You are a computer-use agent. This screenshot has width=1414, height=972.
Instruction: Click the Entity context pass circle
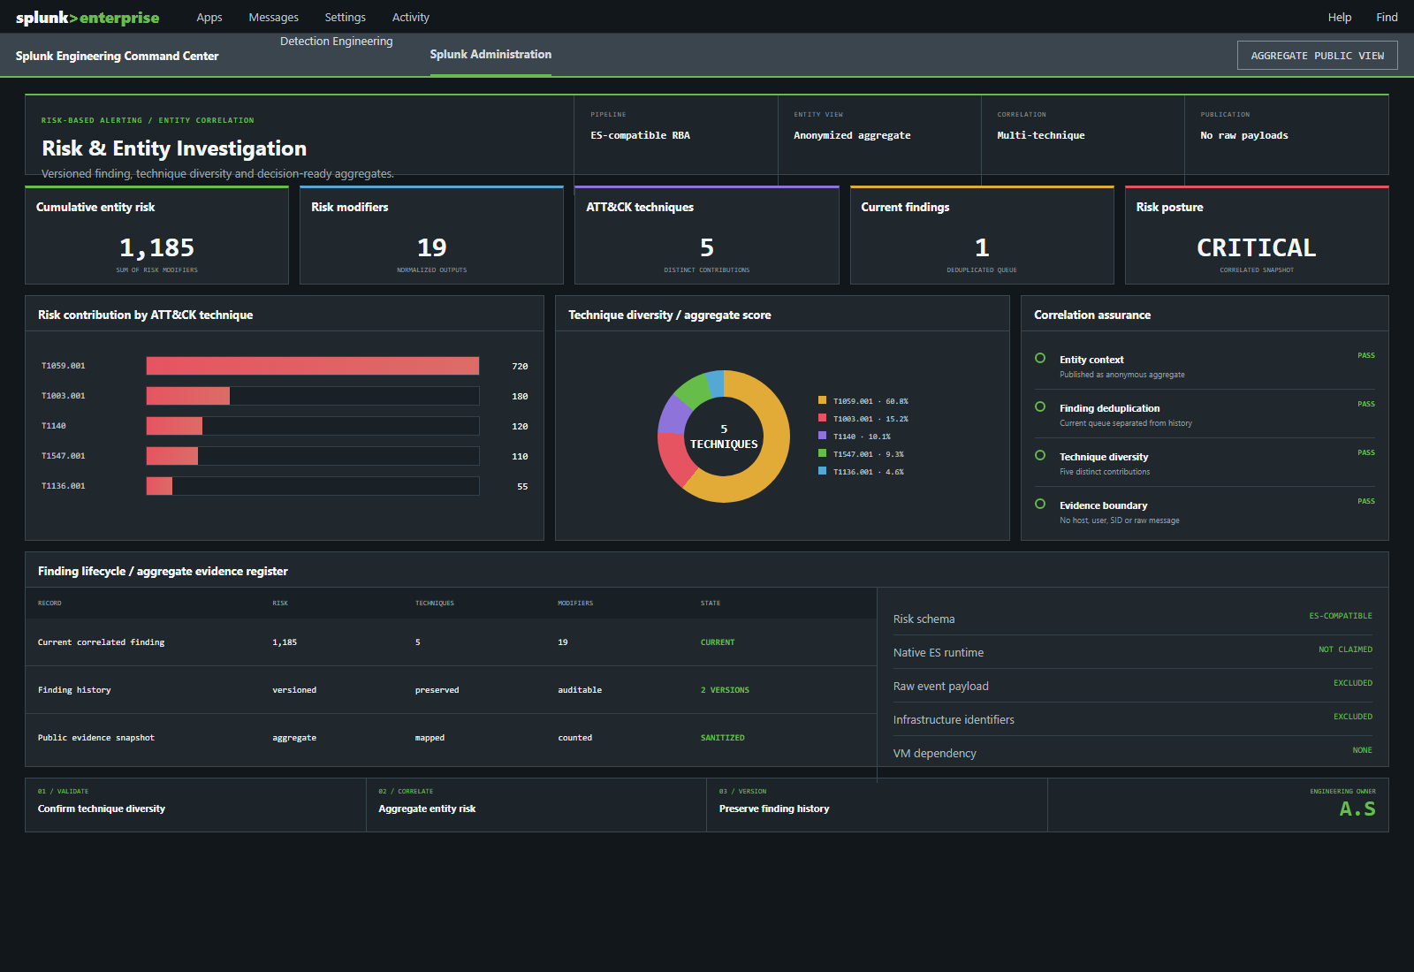pos(1040,358)
